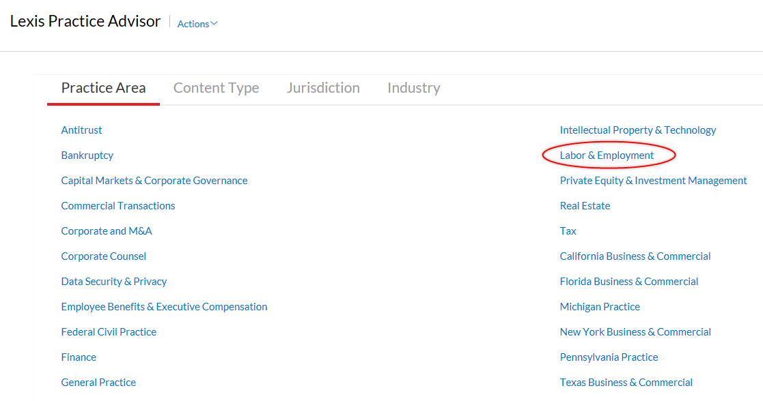Open the Commercial Transactions link

[x=117, y=206]
